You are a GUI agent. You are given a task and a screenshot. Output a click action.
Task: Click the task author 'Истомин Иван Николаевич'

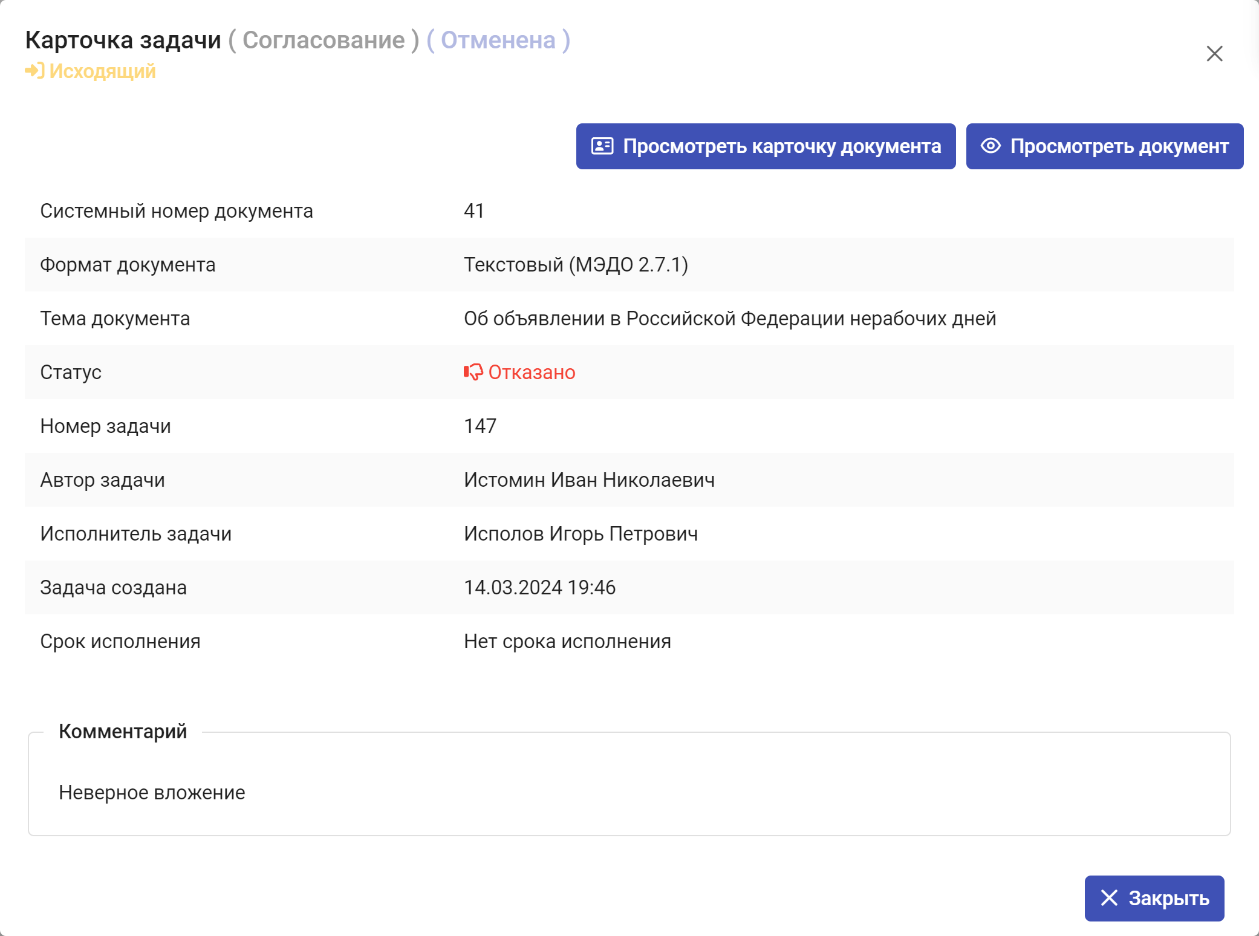pyautogui.click(x=590, y=480)
